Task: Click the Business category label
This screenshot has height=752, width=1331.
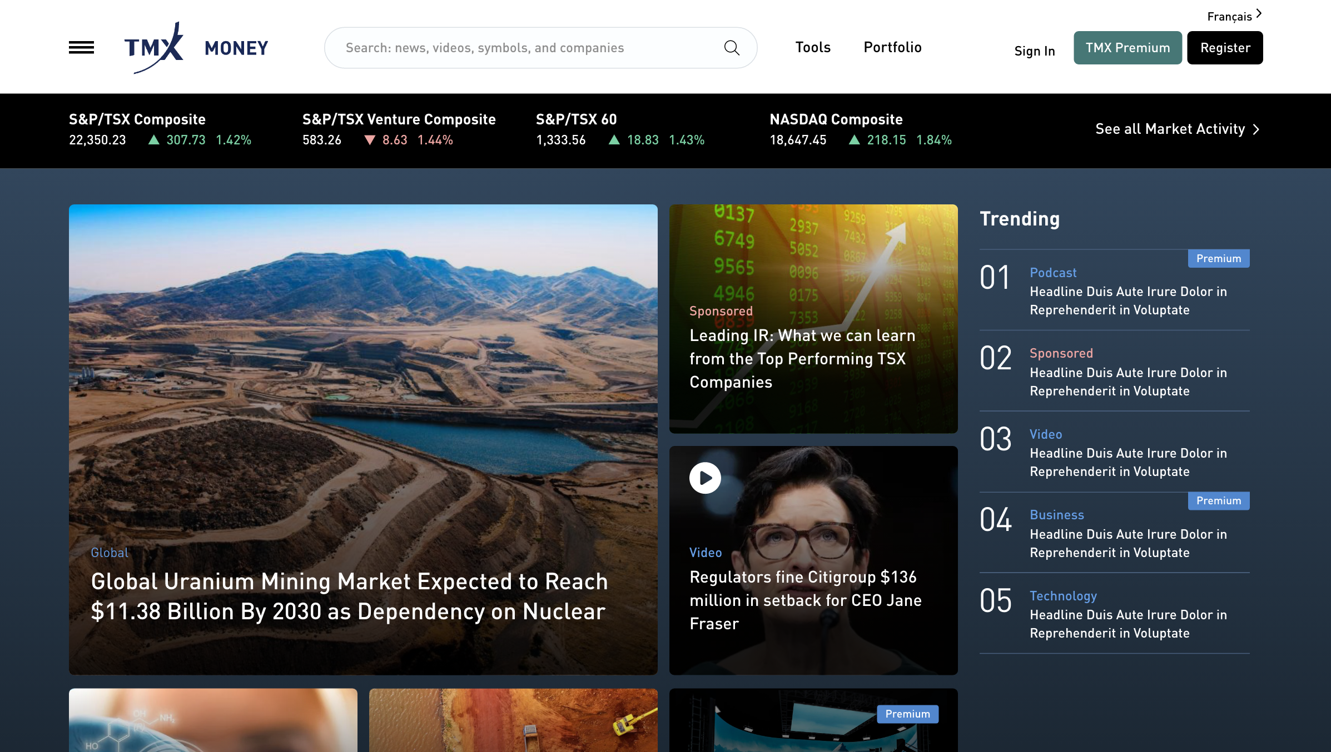Action: (x=1057, y=515)
